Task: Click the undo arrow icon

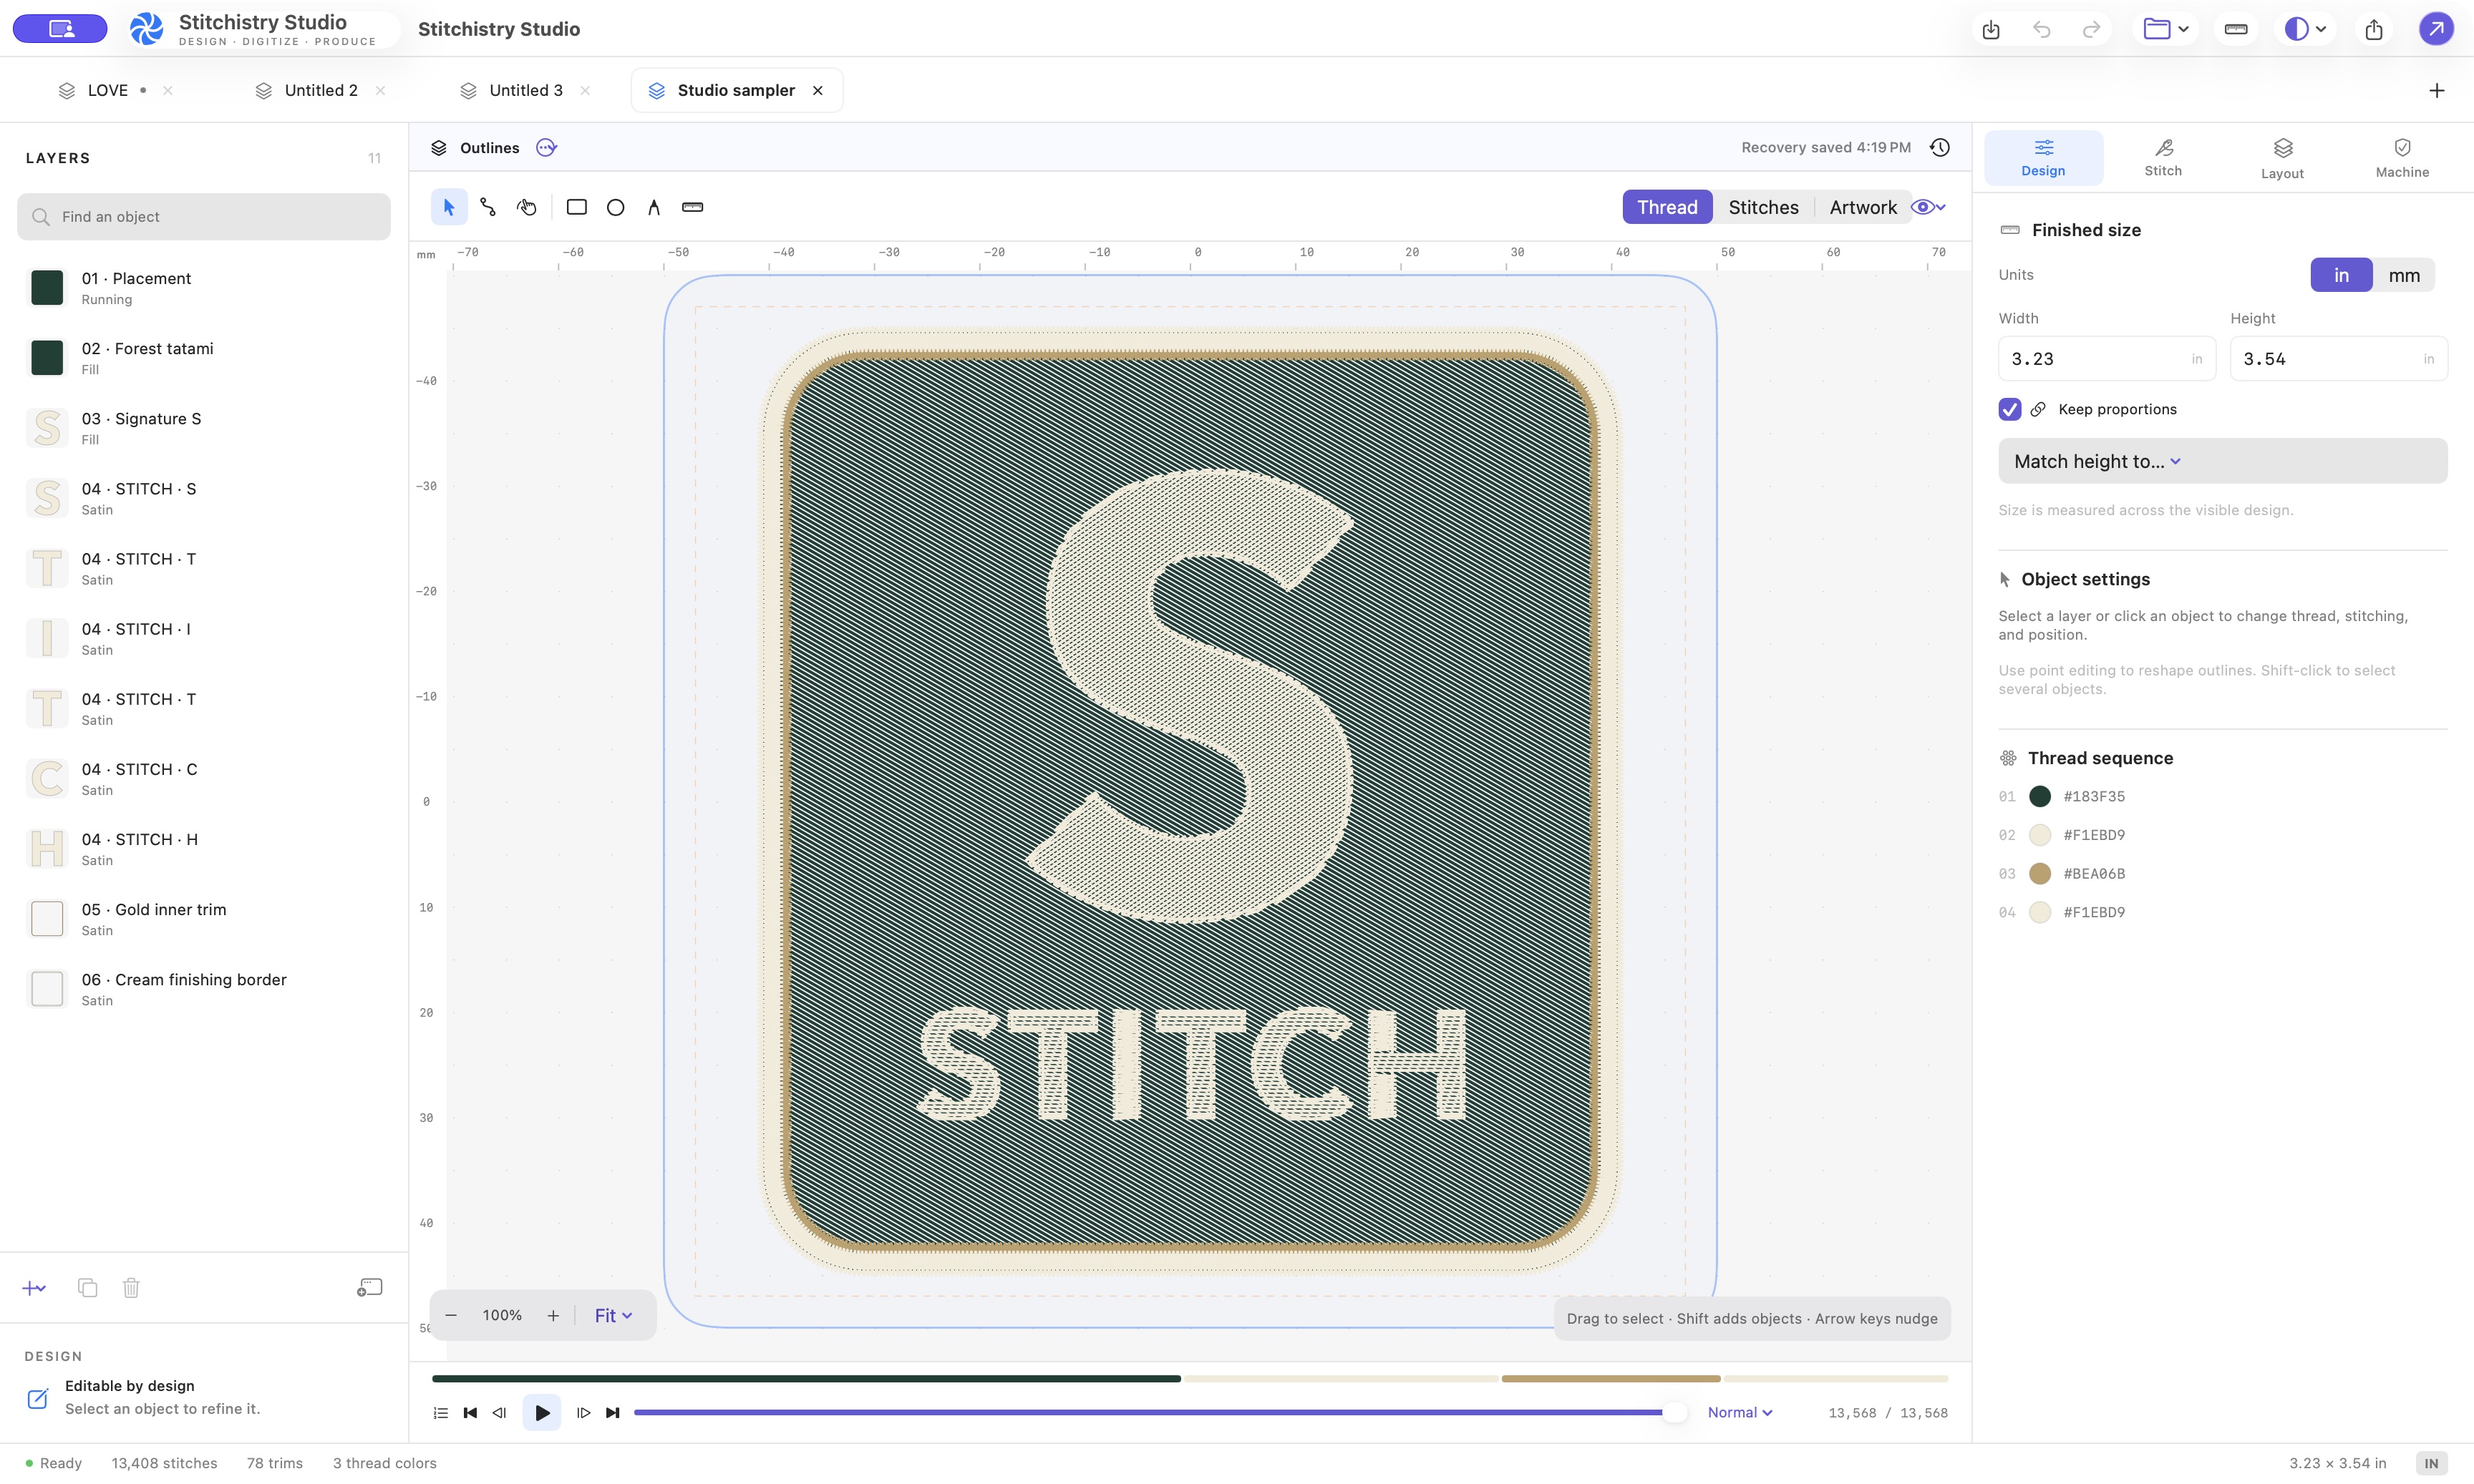Action: (2042, 29)
